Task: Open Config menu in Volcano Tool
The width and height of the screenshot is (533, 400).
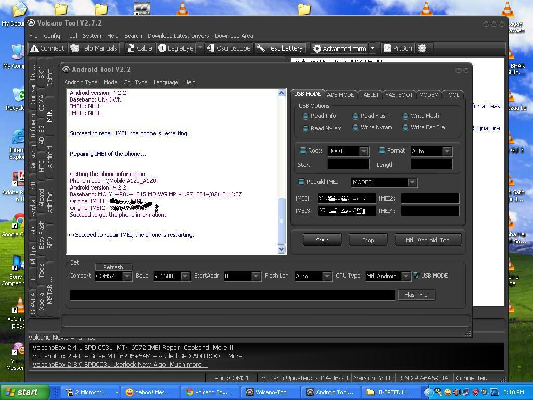Action: [x=52, y=36]
